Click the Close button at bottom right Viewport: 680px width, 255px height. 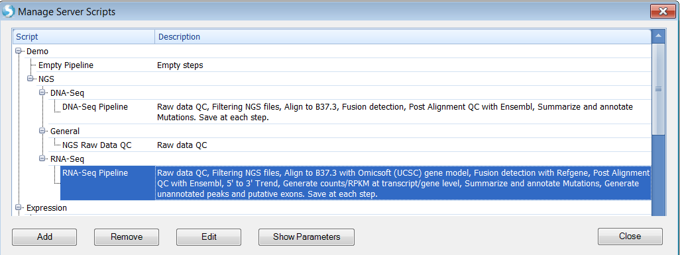[630, 236]
